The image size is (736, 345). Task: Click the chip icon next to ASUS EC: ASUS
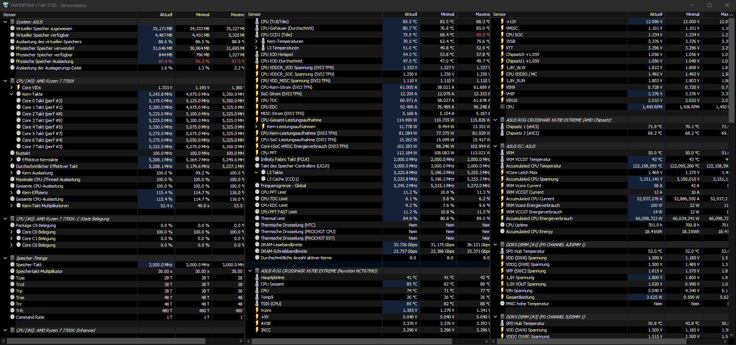click(502, 146)
